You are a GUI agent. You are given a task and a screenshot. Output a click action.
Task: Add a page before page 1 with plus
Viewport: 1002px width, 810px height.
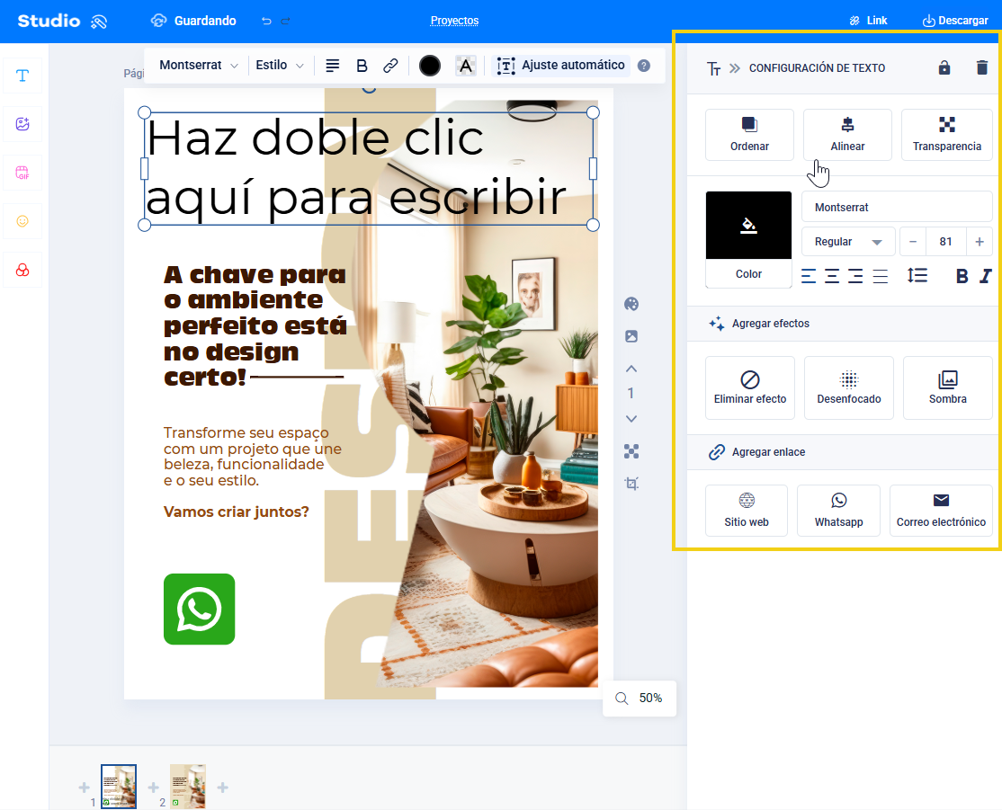click(85, 787)
